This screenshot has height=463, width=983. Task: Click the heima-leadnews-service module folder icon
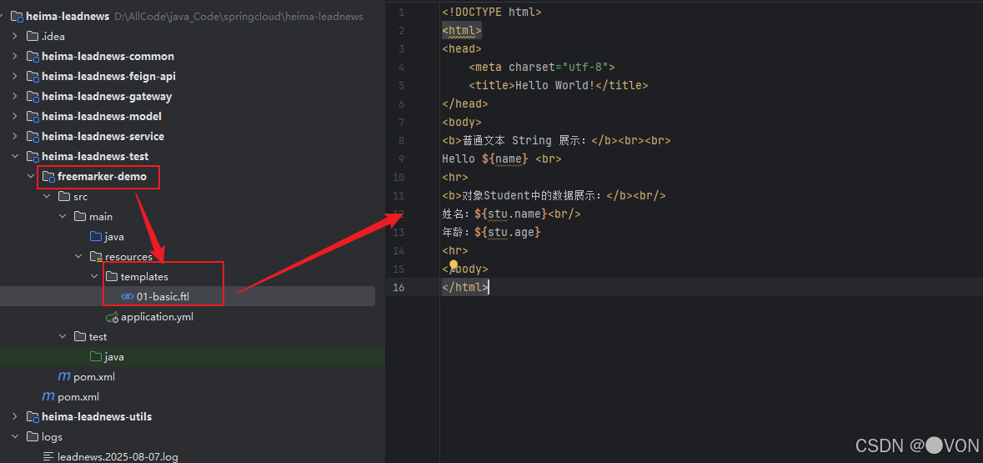33,137
